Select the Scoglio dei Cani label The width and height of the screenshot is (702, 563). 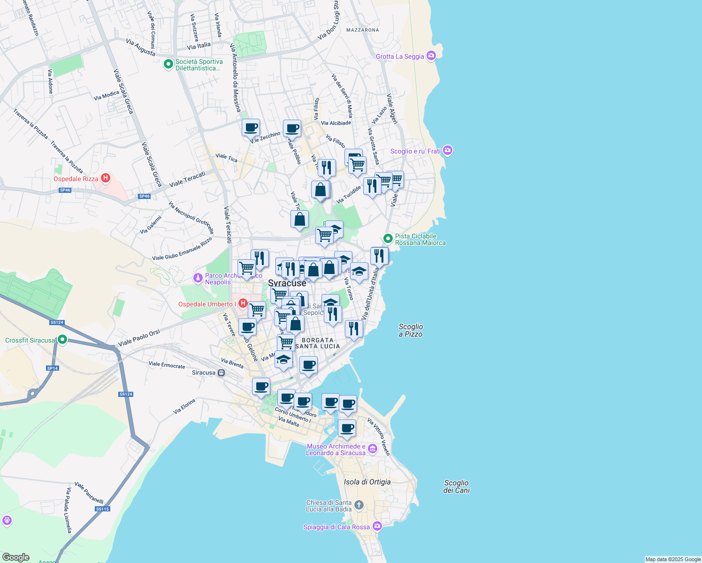click(x=457, y=487)
